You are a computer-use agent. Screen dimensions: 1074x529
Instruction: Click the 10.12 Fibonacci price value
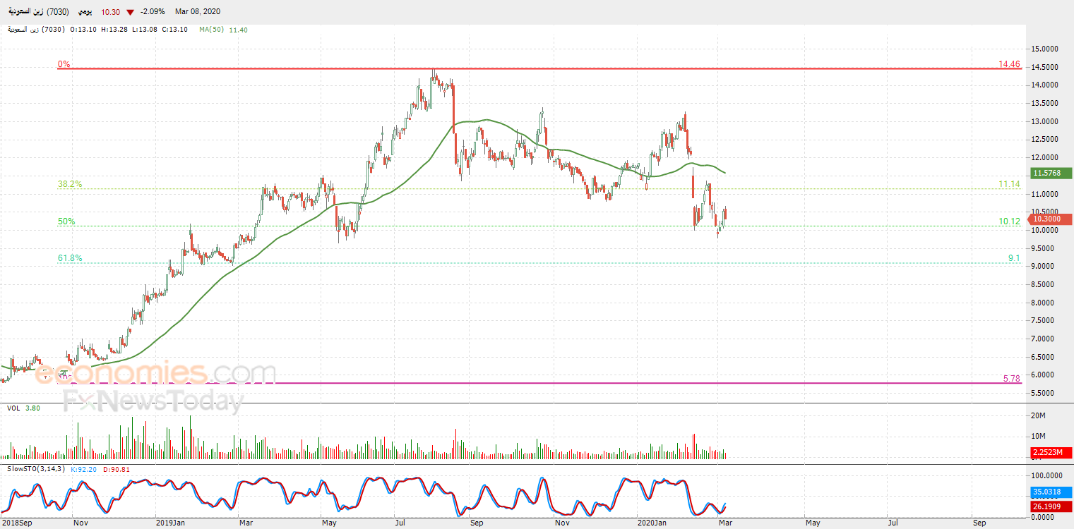click(1009, 221)
